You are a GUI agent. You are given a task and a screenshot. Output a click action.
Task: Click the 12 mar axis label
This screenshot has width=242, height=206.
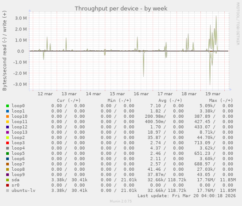45,94
